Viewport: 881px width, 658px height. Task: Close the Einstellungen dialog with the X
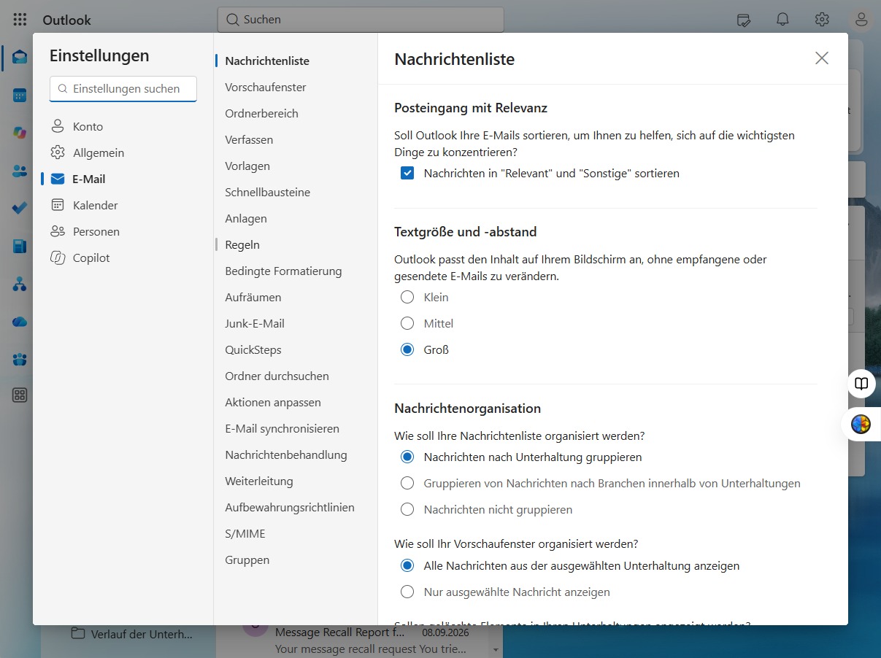(822, 58)
